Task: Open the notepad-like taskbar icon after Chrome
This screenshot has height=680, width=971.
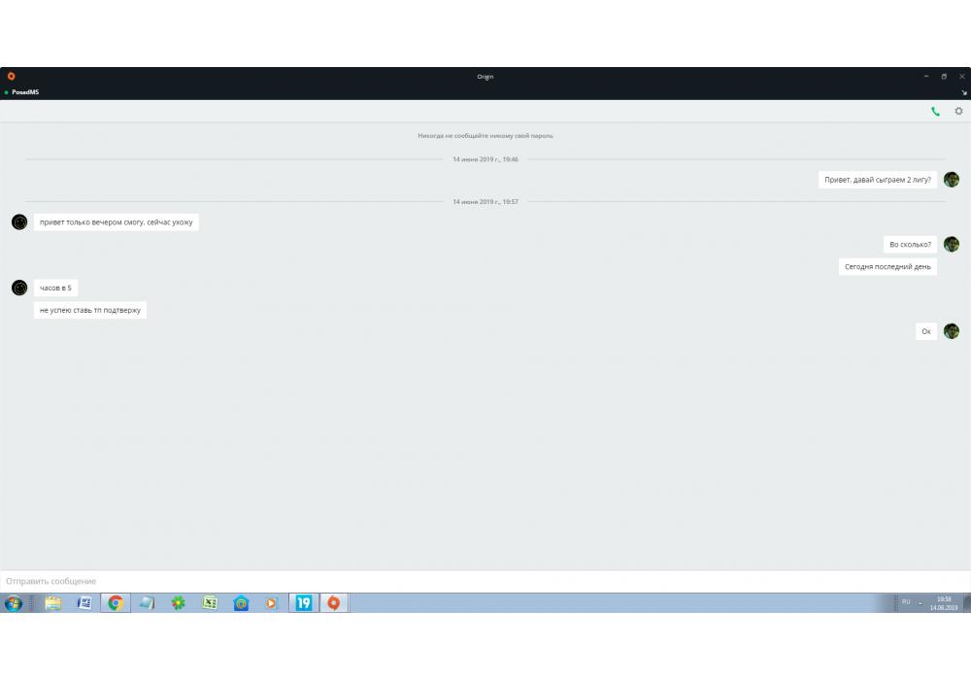Action: (147, 602)
